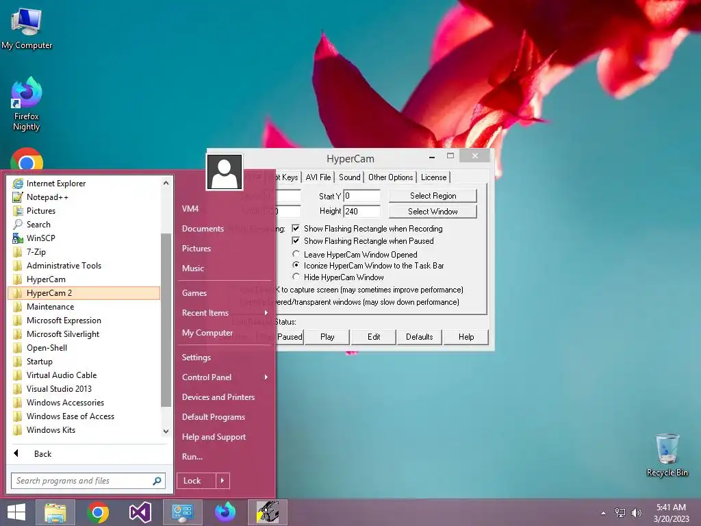Click the Windows Start button
Screen dimensions: 701x526
click(x=16, y=512)
